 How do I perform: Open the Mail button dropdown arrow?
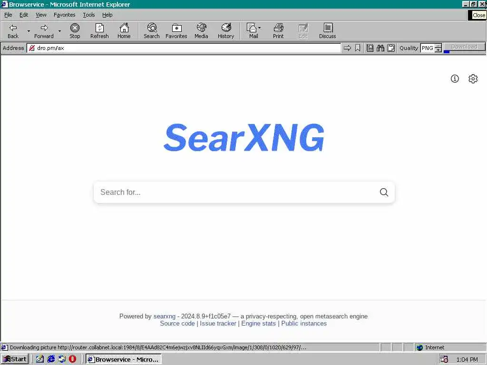259,28
